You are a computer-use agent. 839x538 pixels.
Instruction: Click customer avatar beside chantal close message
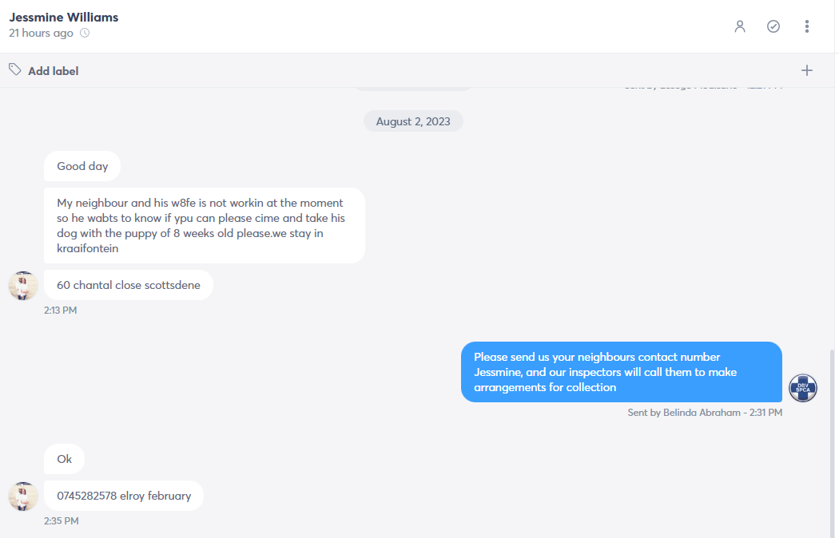(x=23, y=285)
